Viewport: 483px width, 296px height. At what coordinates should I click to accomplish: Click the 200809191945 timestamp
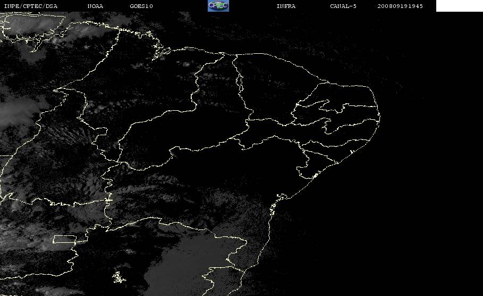(400, 6)
